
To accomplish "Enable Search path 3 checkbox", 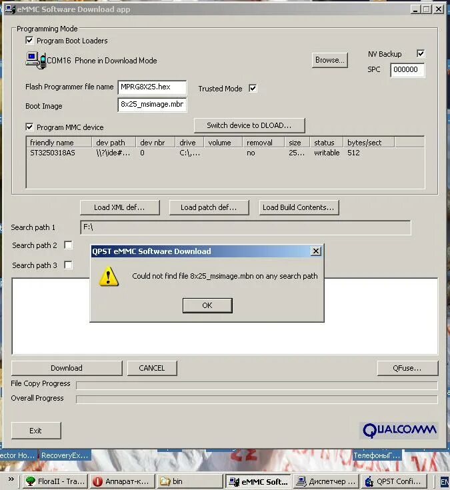I will pos(68,265).
